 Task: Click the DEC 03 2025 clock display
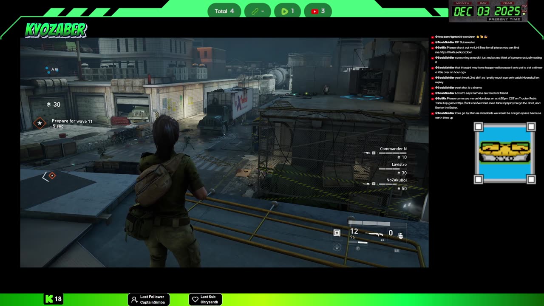click(x=488, y=11)
